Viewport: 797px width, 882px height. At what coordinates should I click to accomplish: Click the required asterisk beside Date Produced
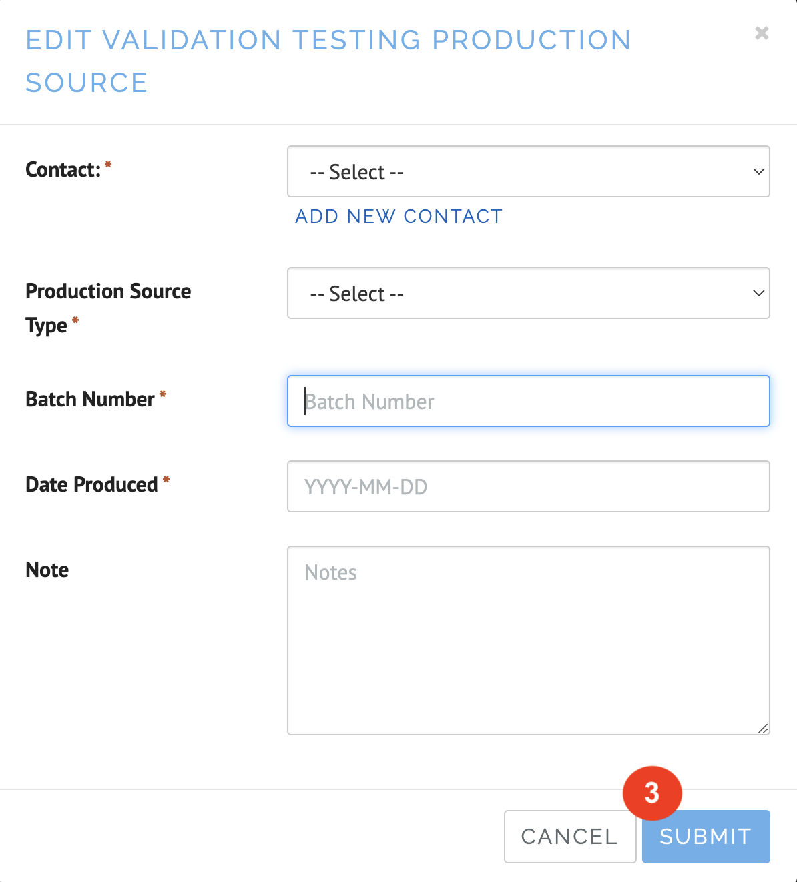click(166, 480)
